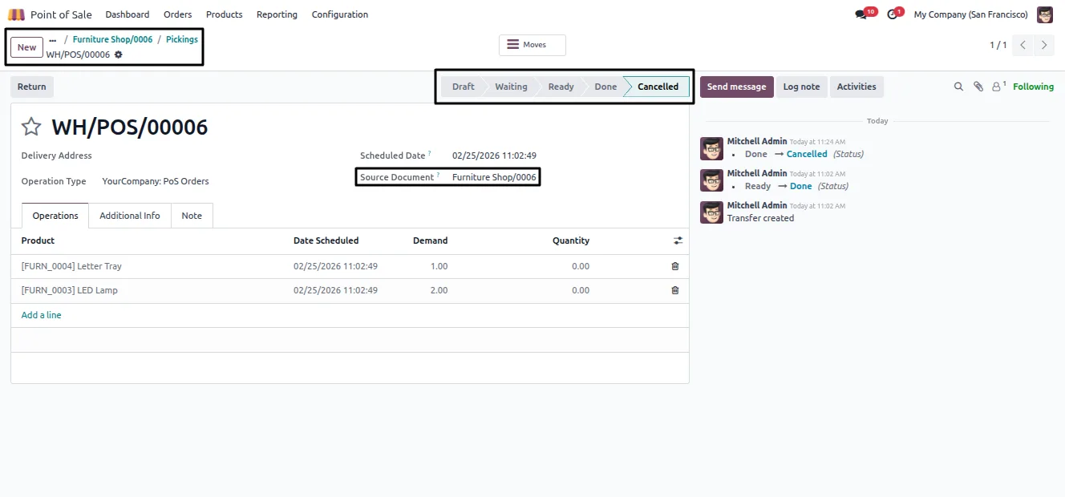Open the Products menu

(x=224, y=14)
